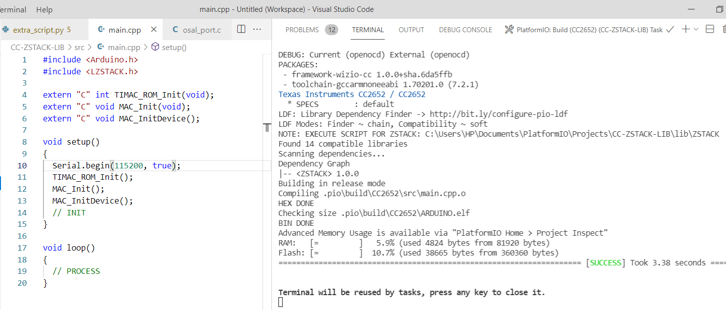Screen dimensions: 726x310
Task: Select PlatformIO: Build (CC2652) task terminal
Action: tap(590, 30)
